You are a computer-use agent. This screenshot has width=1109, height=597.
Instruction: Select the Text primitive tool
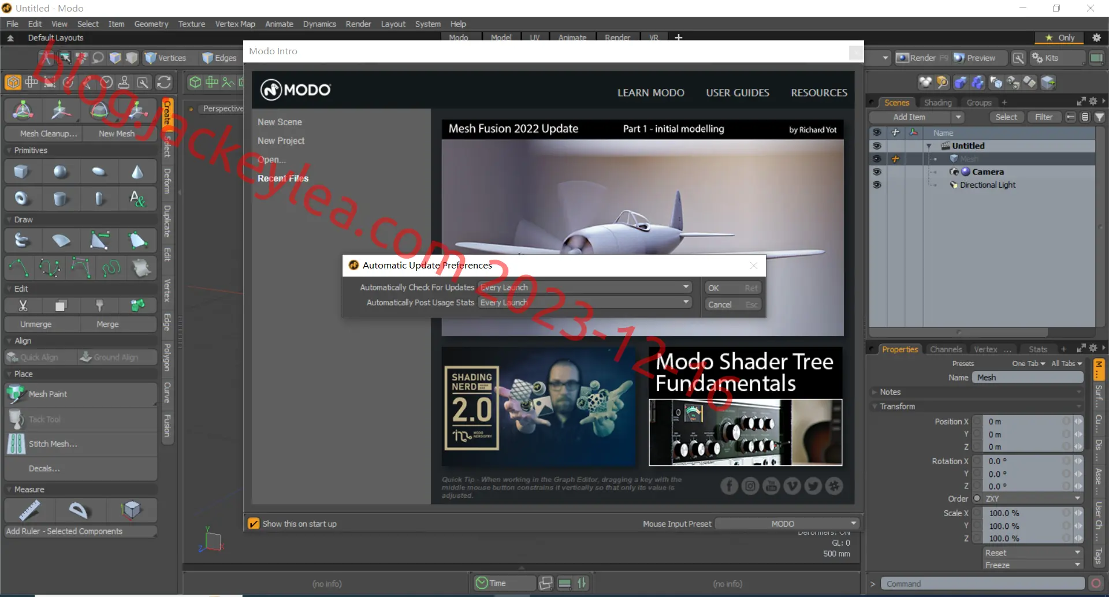coord(137,199)
